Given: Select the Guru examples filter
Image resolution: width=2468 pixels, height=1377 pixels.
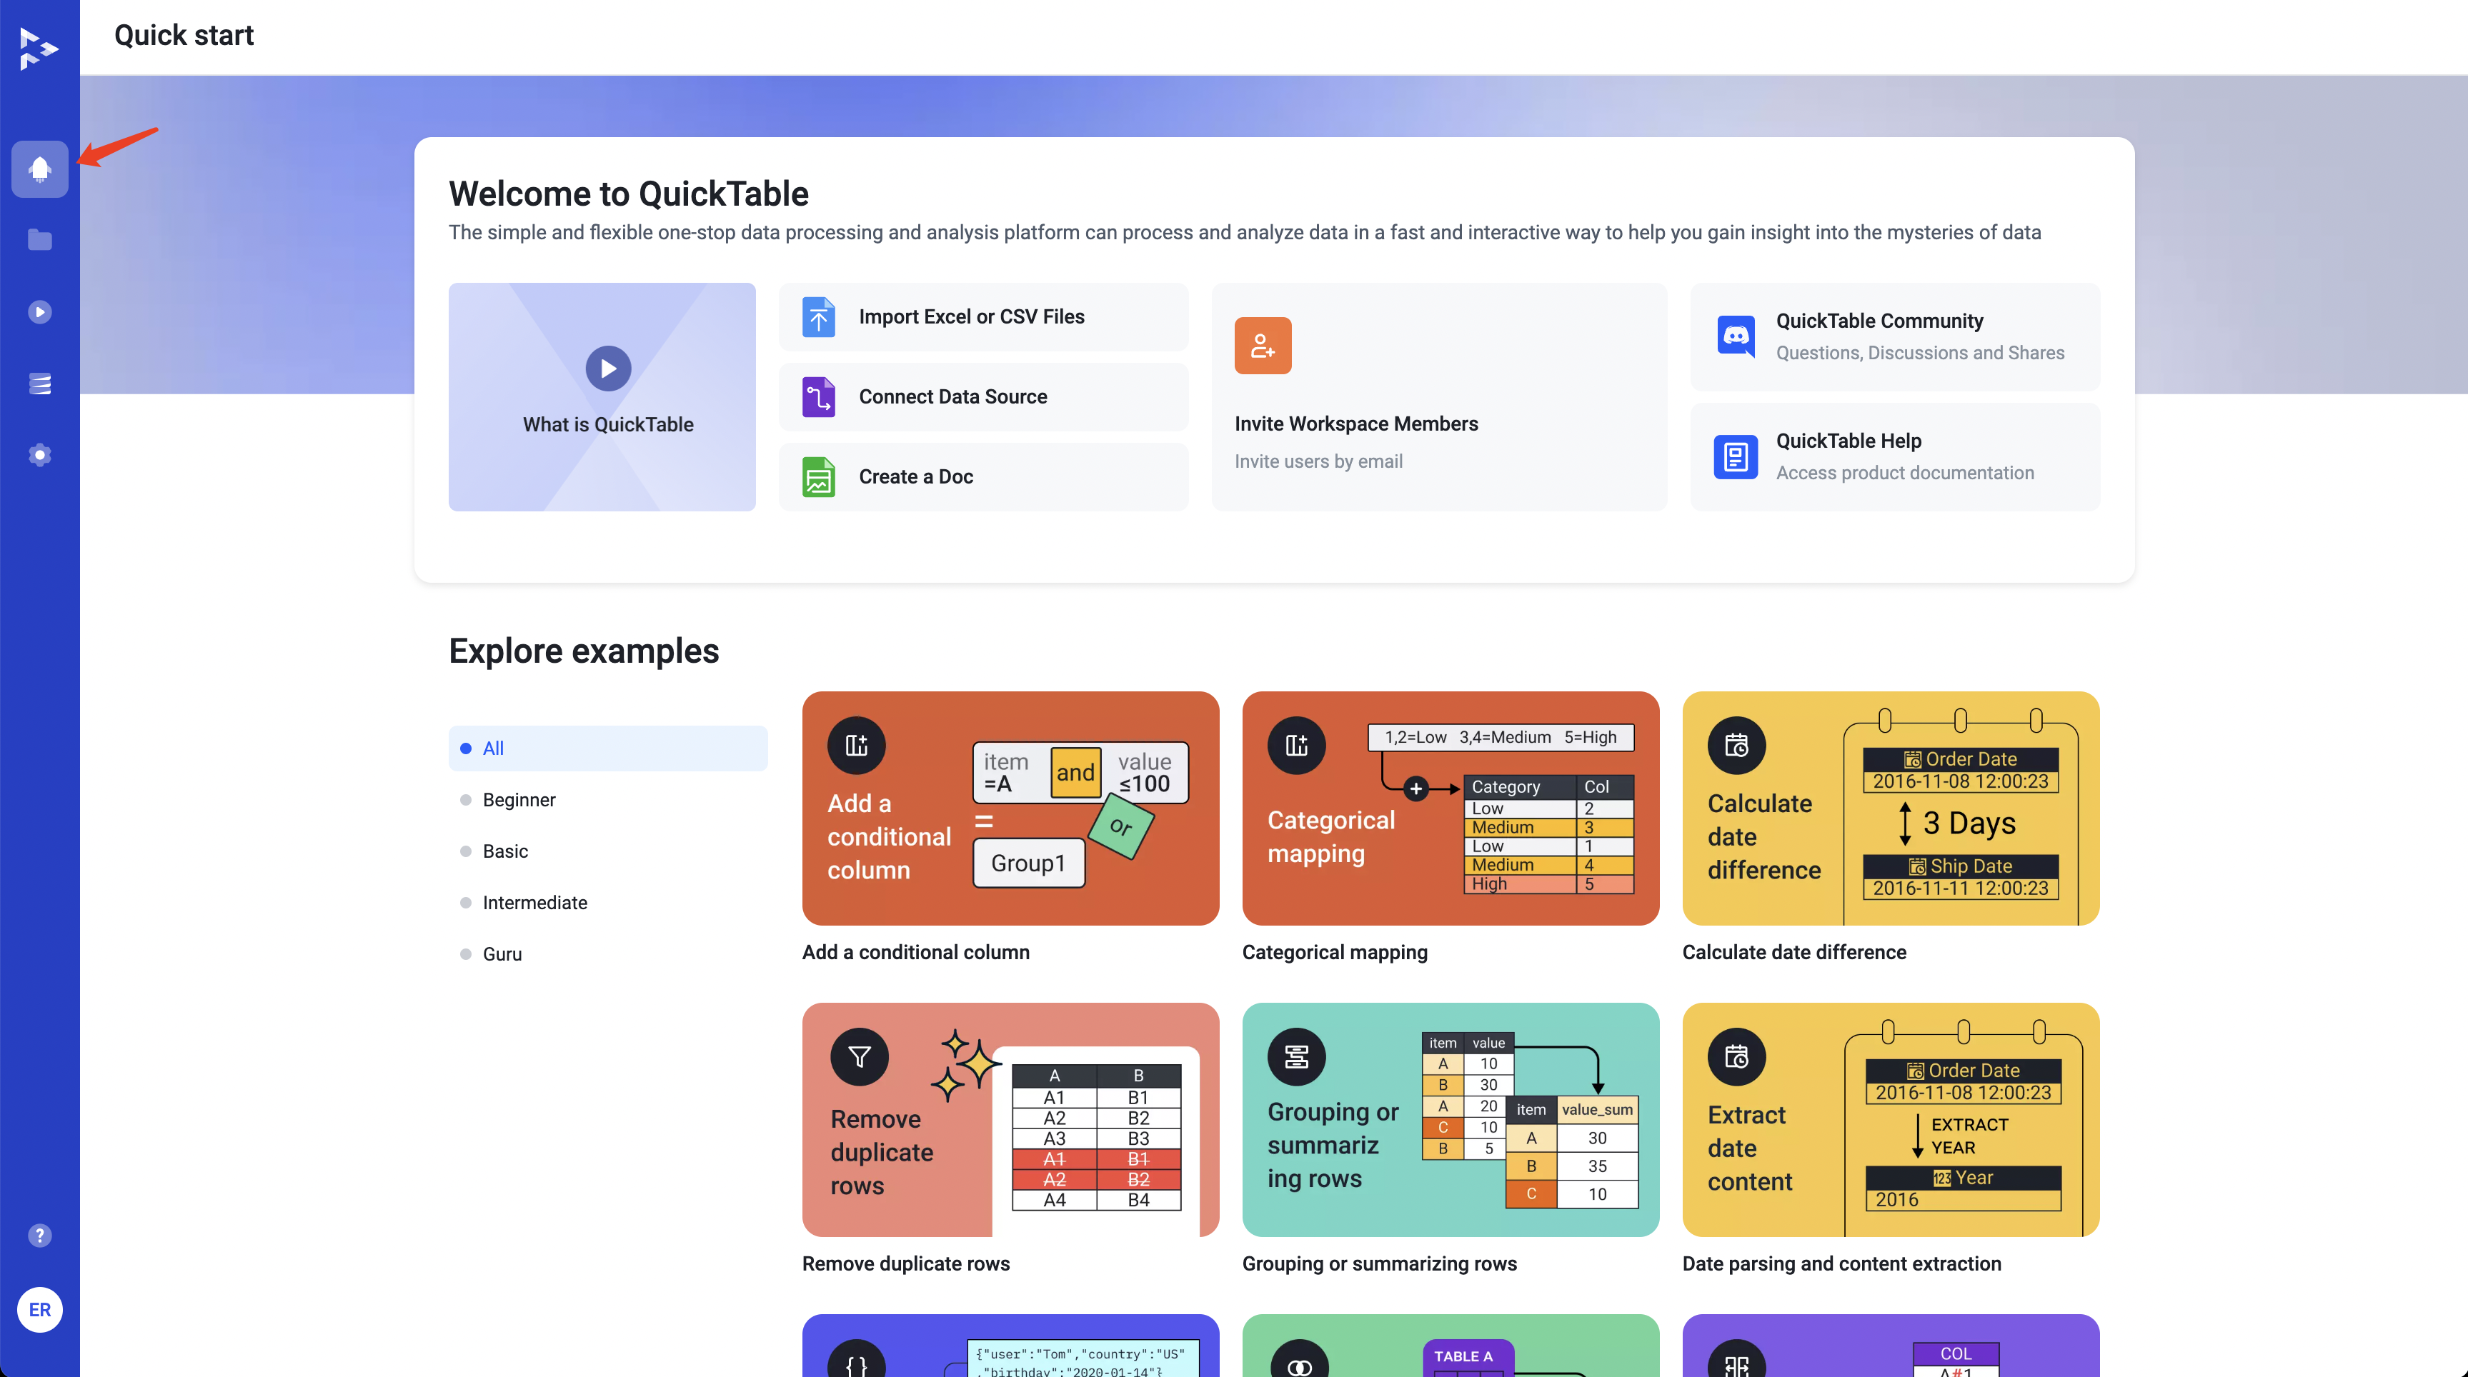Looking at the screenshot, I should pyautogui.click(x=608, y=953).
